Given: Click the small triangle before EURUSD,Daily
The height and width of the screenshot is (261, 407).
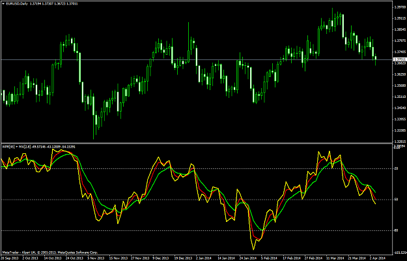Looking at the screenshot, I should pos(3,4).
